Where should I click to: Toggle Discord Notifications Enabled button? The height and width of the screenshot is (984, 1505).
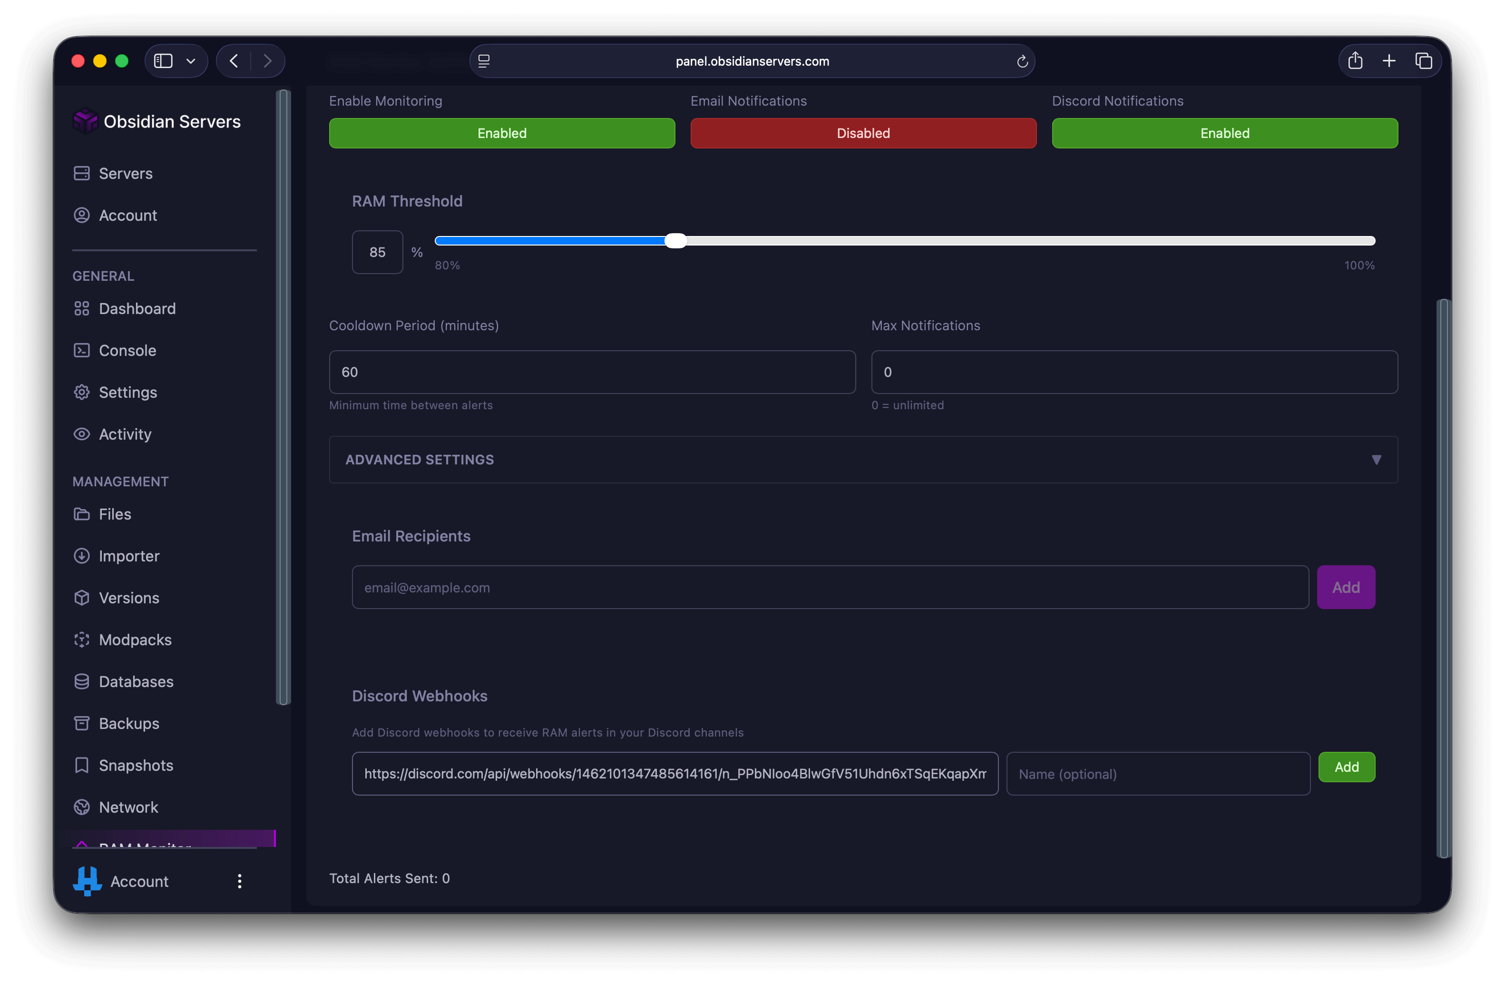click(1224, 133)
